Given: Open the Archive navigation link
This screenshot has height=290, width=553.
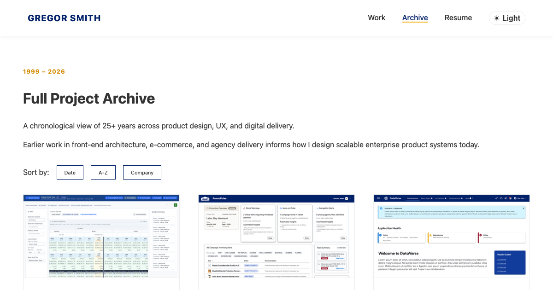Looking at the screenshot, I should pyautogui.click(x=415, y=18).
